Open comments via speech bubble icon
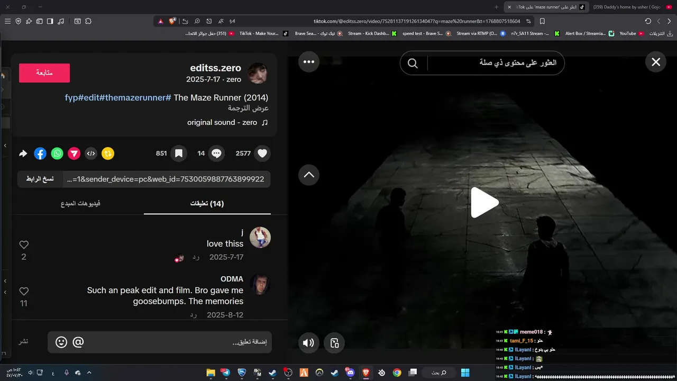 [x=216, y=153]
